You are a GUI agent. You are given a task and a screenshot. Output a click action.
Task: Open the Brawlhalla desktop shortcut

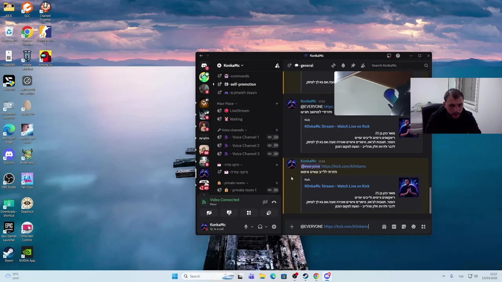(27, 156)
